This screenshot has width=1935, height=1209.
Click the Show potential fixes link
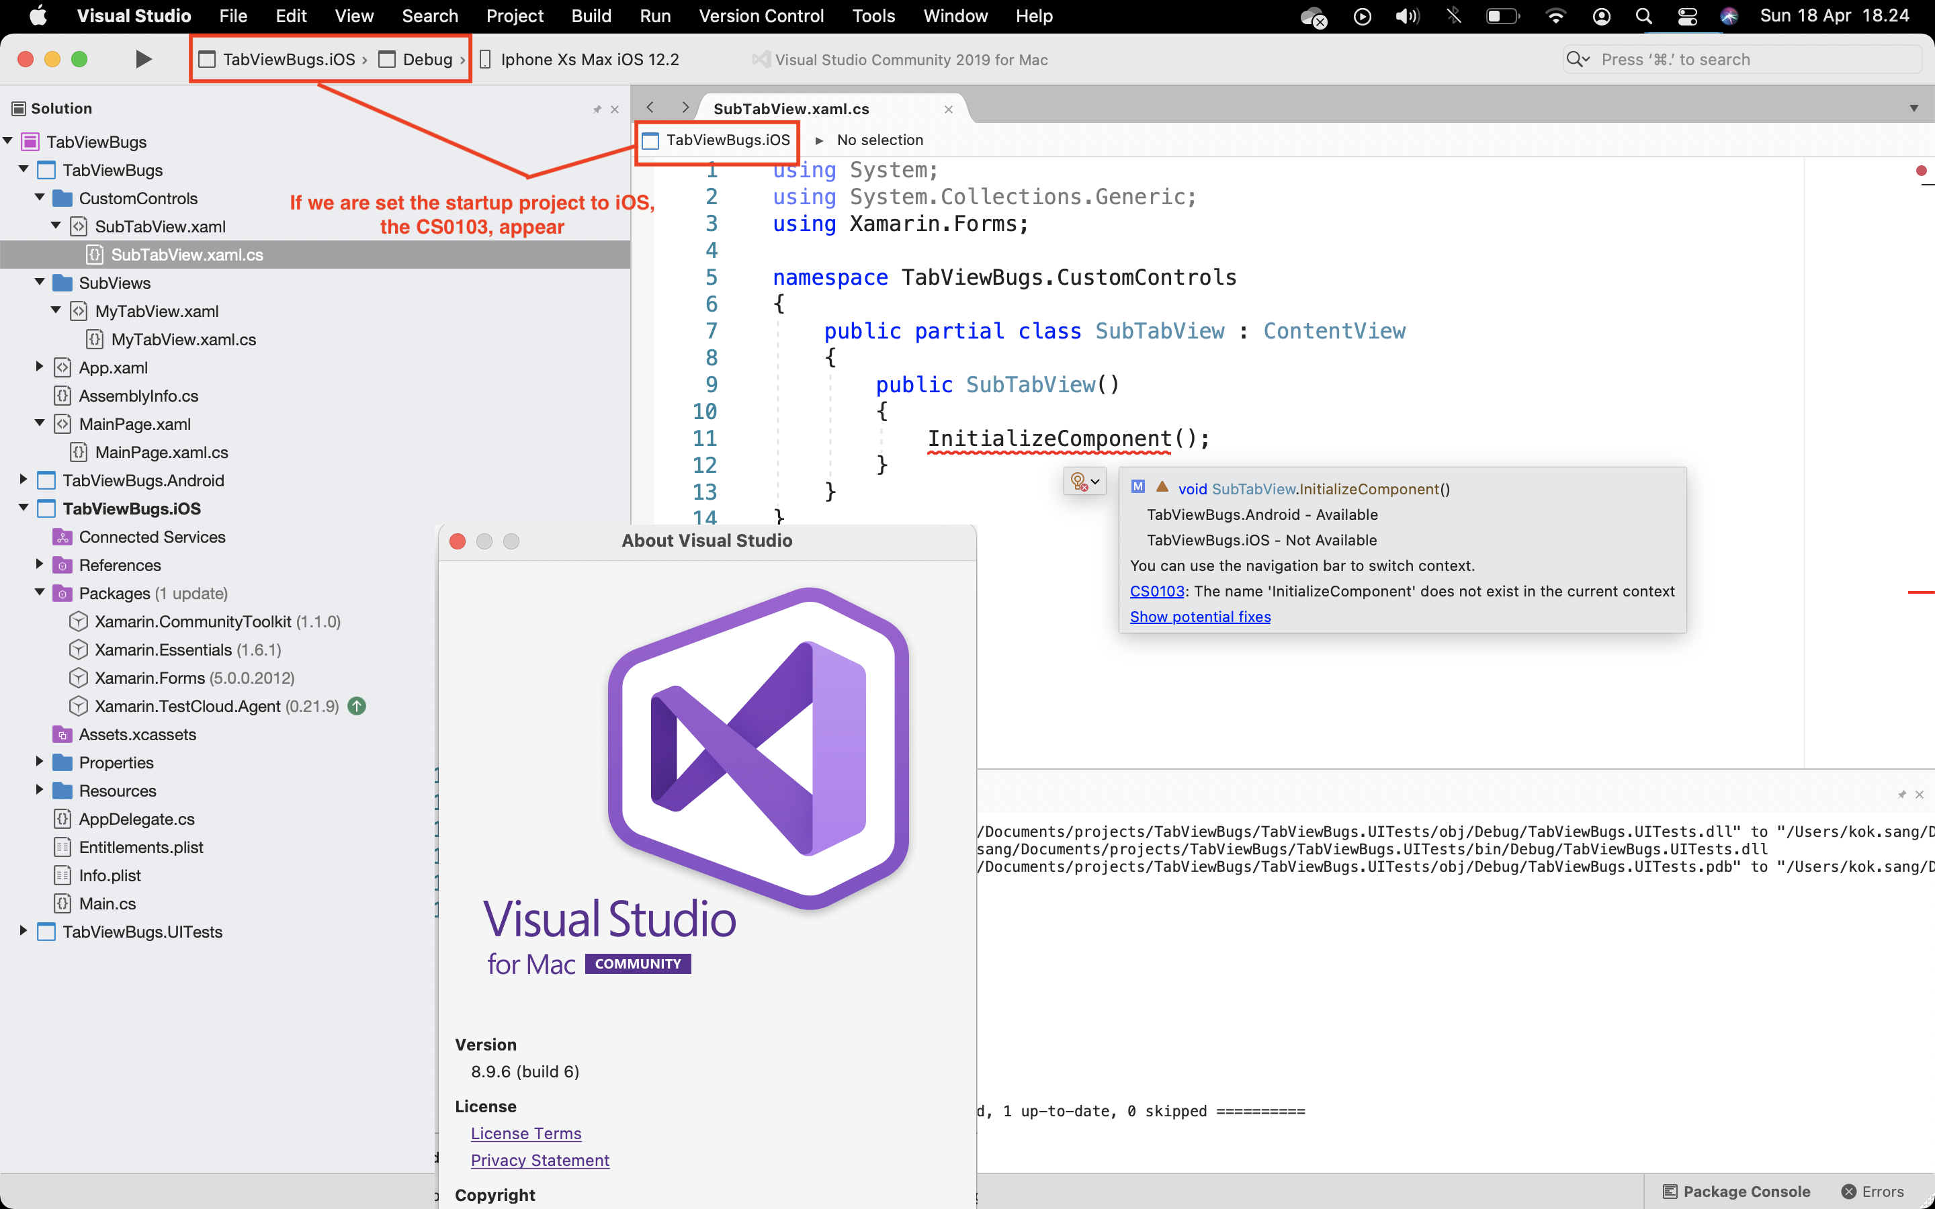pyautogui.click(x=1200, y=617)
